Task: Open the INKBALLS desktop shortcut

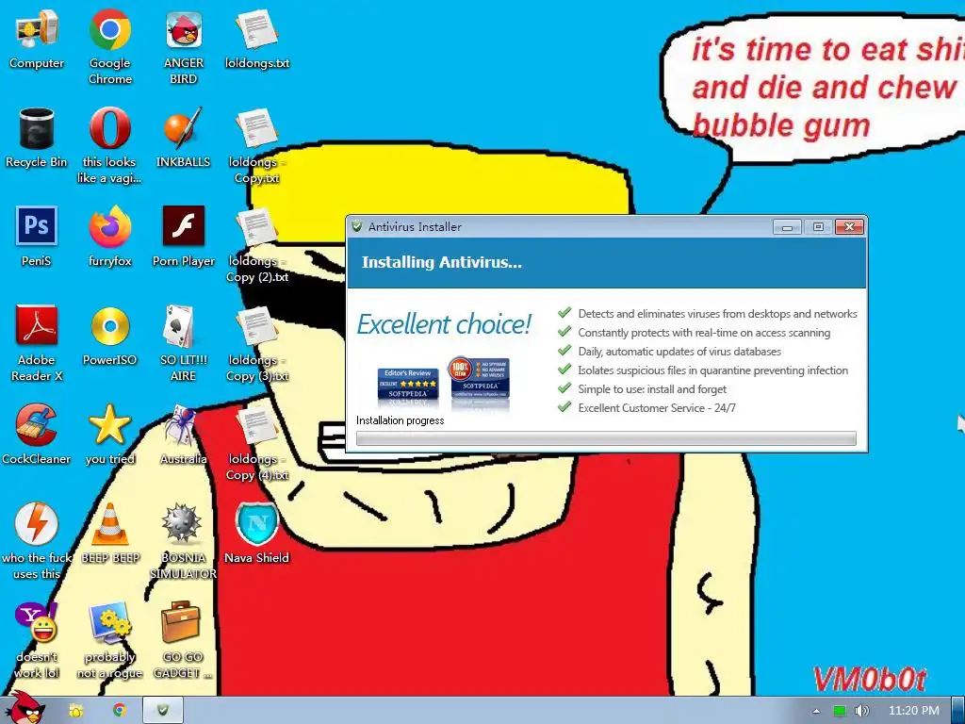Action: coord(184,138)
